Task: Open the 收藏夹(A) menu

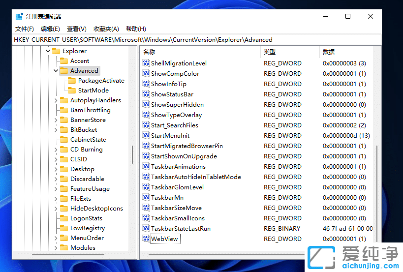Action: pos(106,29)
